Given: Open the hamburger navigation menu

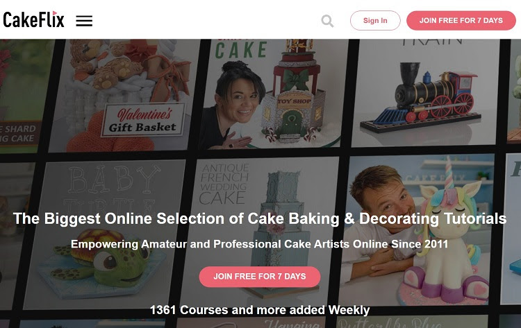Looking at the screenshot, I should pyautogui.click(x=84, y=21).
